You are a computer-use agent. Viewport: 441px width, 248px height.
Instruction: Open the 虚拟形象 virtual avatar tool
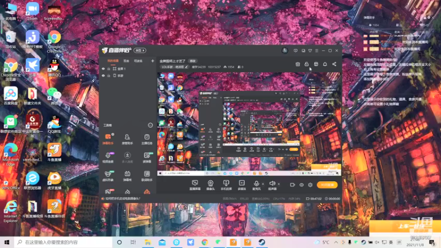click(108, 176)
